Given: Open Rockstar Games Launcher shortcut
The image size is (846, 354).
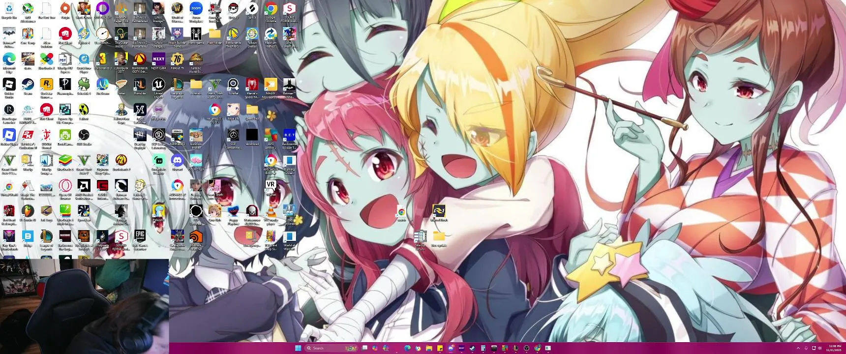Looking at the screenshot, I should (46, 88).
